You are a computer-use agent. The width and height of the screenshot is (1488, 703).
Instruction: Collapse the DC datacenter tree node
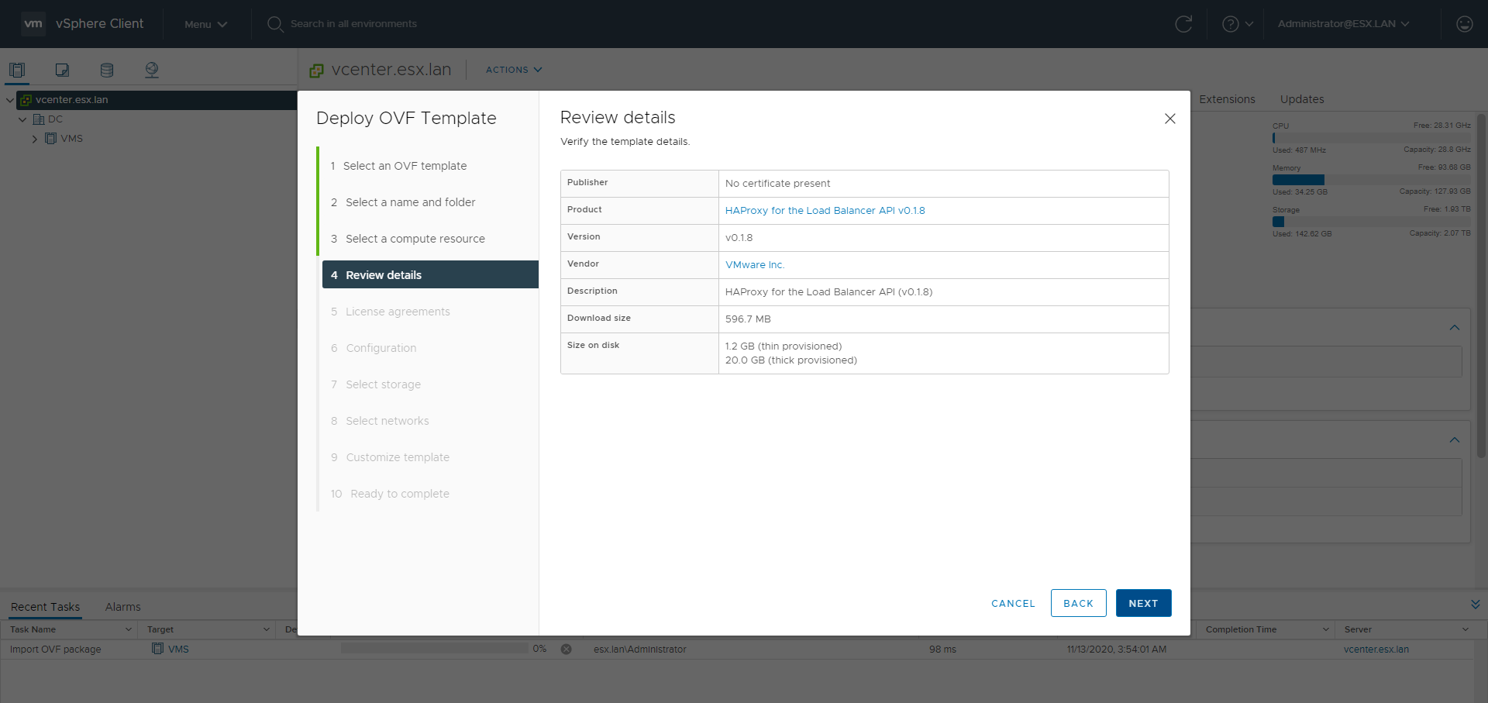pos(22,120)
